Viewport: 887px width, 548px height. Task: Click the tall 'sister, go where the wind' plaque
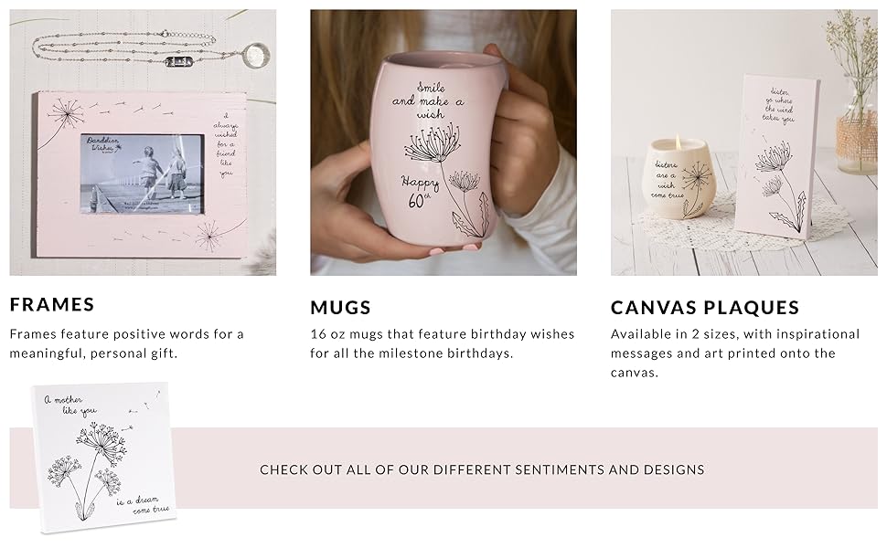click(x=778, y=156)
